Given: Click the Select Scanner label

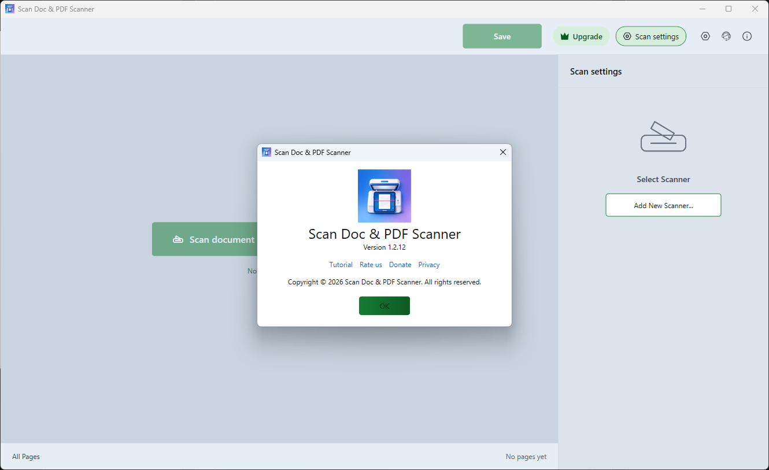Looking at the screenshot, I should [x=663, y=179].
